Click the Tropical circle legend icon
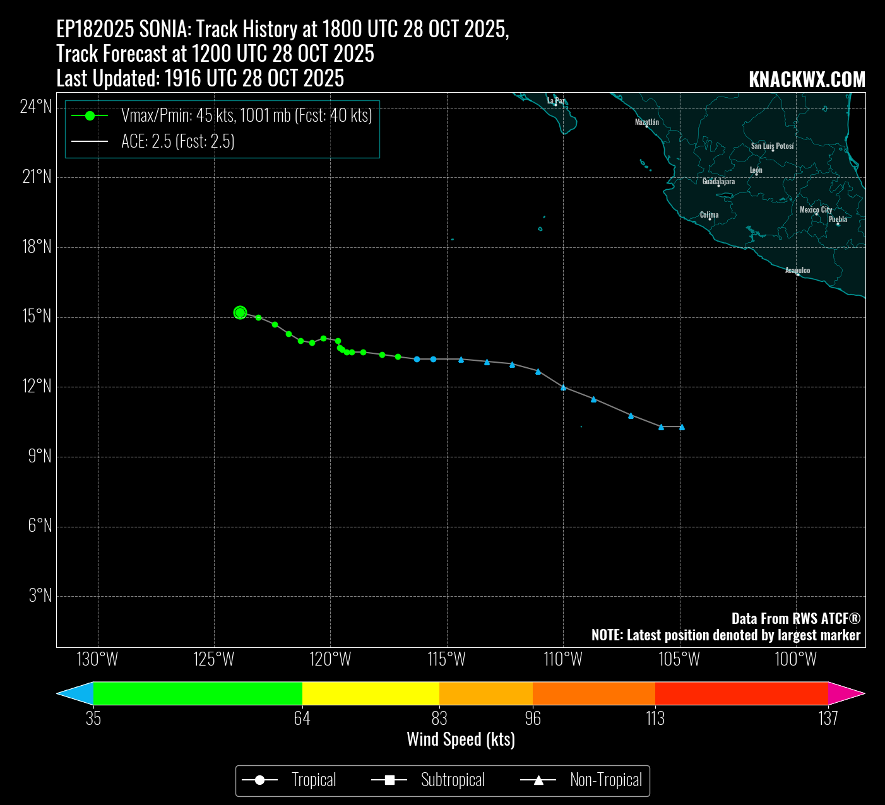This screenshot has width=885, height=805. pyautogui.click(x=259, y=780)
